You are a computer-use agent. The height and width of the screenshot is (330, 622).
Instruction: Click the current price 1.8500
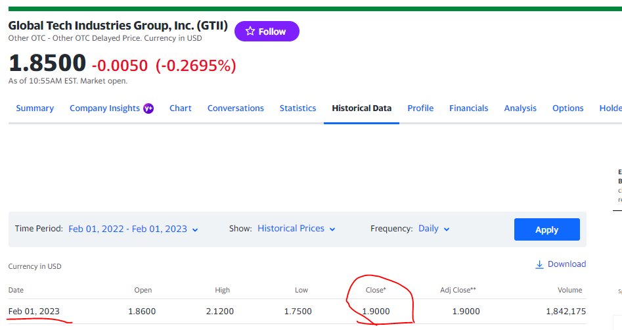tap(47, 63)
